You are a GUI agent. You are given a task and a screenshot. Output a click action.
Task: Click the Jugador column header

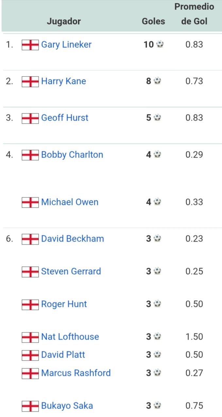click(64, 22)
